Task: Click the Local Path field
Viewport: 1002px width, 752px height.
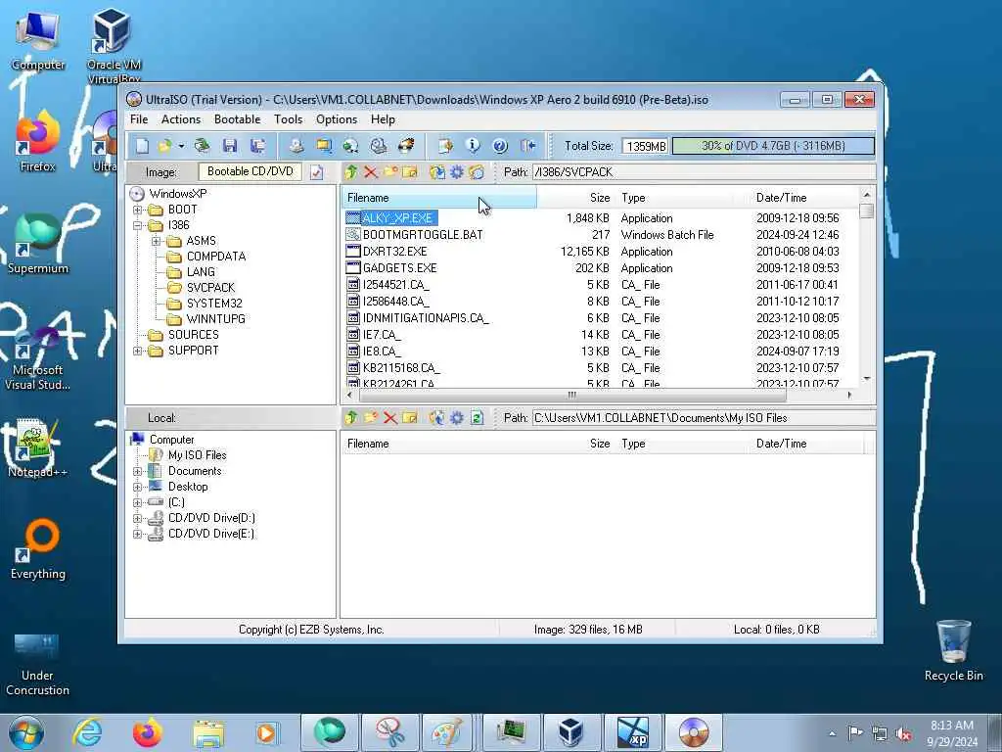Action: [704, 418]
